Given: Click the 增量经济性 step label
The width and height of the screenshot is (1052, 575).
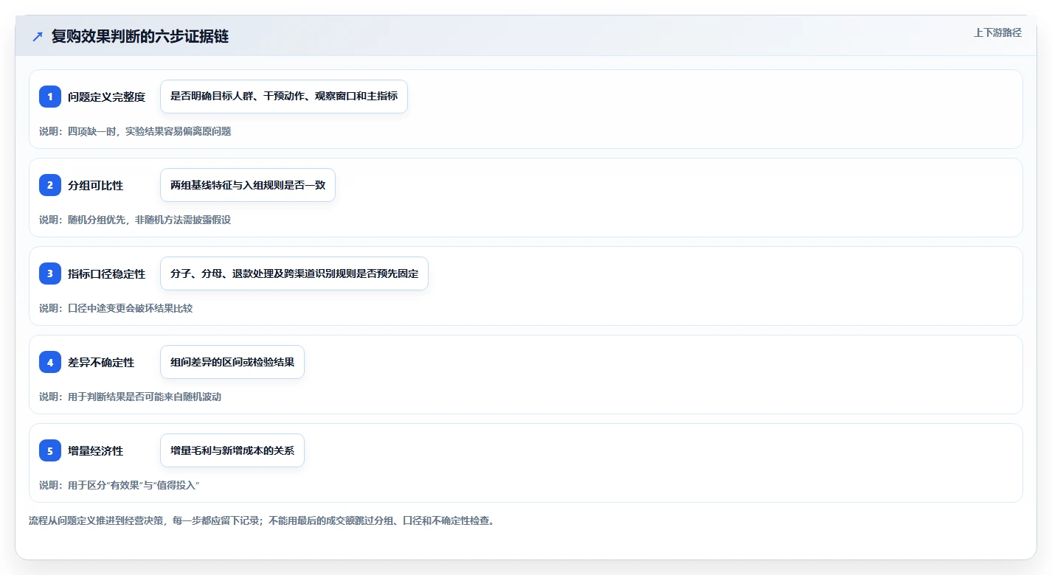Looking at the screenshot, I should [x=95, y=450].
